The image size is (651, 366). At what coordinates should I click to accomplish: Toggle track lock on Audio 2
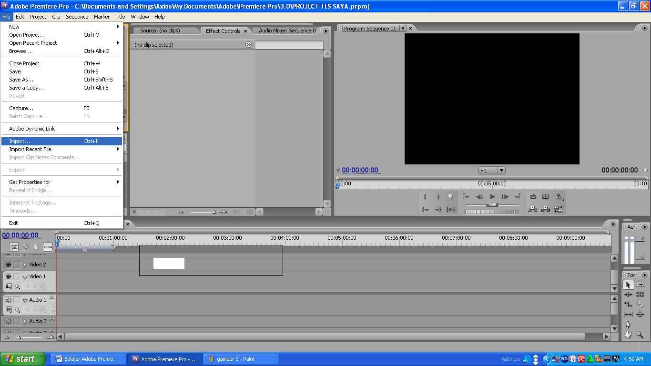[17, 322]
